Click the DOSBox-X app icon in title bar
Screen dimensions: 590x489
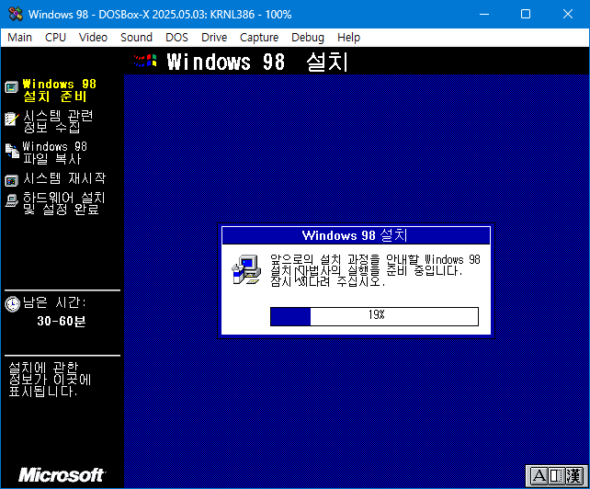point(16,15)
